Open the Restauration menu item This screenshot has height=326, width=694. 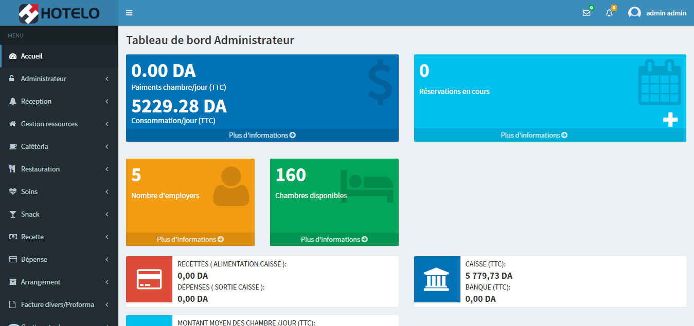(x=40, y=169)
